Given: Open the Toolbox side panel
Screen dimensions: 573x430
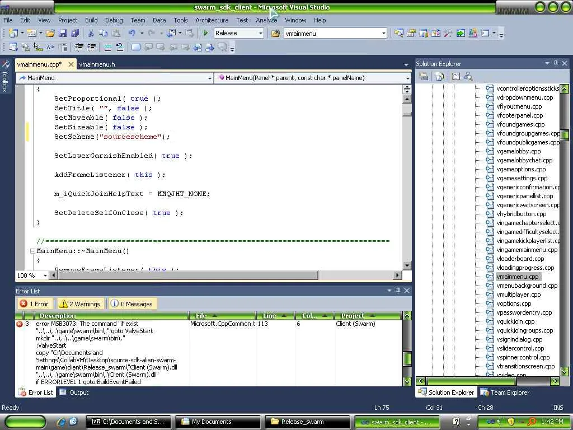Looking at the screenshot, I should pos(5,76).
